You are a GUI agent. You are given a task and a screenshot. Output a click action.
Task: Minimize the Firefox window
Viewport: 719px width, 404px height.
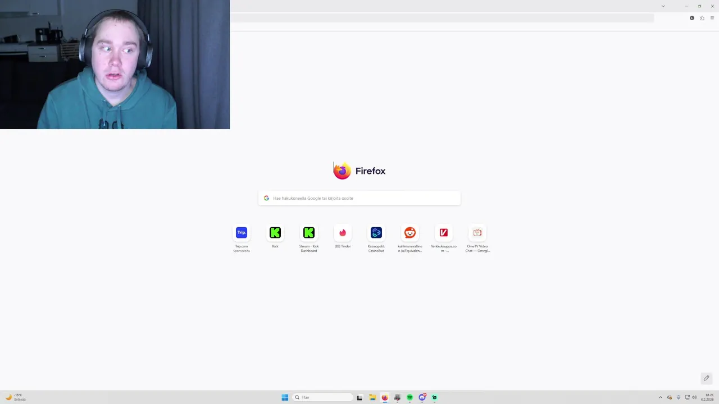point(686,6)
